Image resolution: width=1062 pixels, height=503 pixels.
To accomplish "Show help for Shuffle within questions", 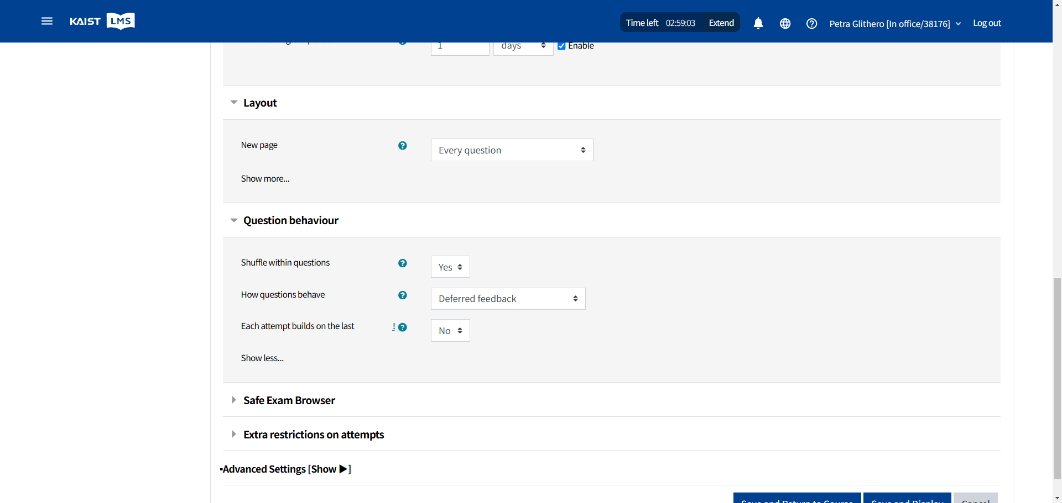I will [x=403, y=263].
